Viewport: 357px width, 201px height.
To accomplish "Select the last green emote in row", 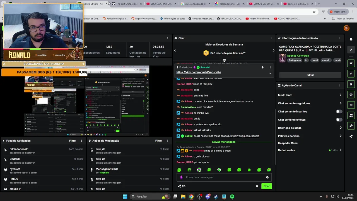I will click(269, 170).
